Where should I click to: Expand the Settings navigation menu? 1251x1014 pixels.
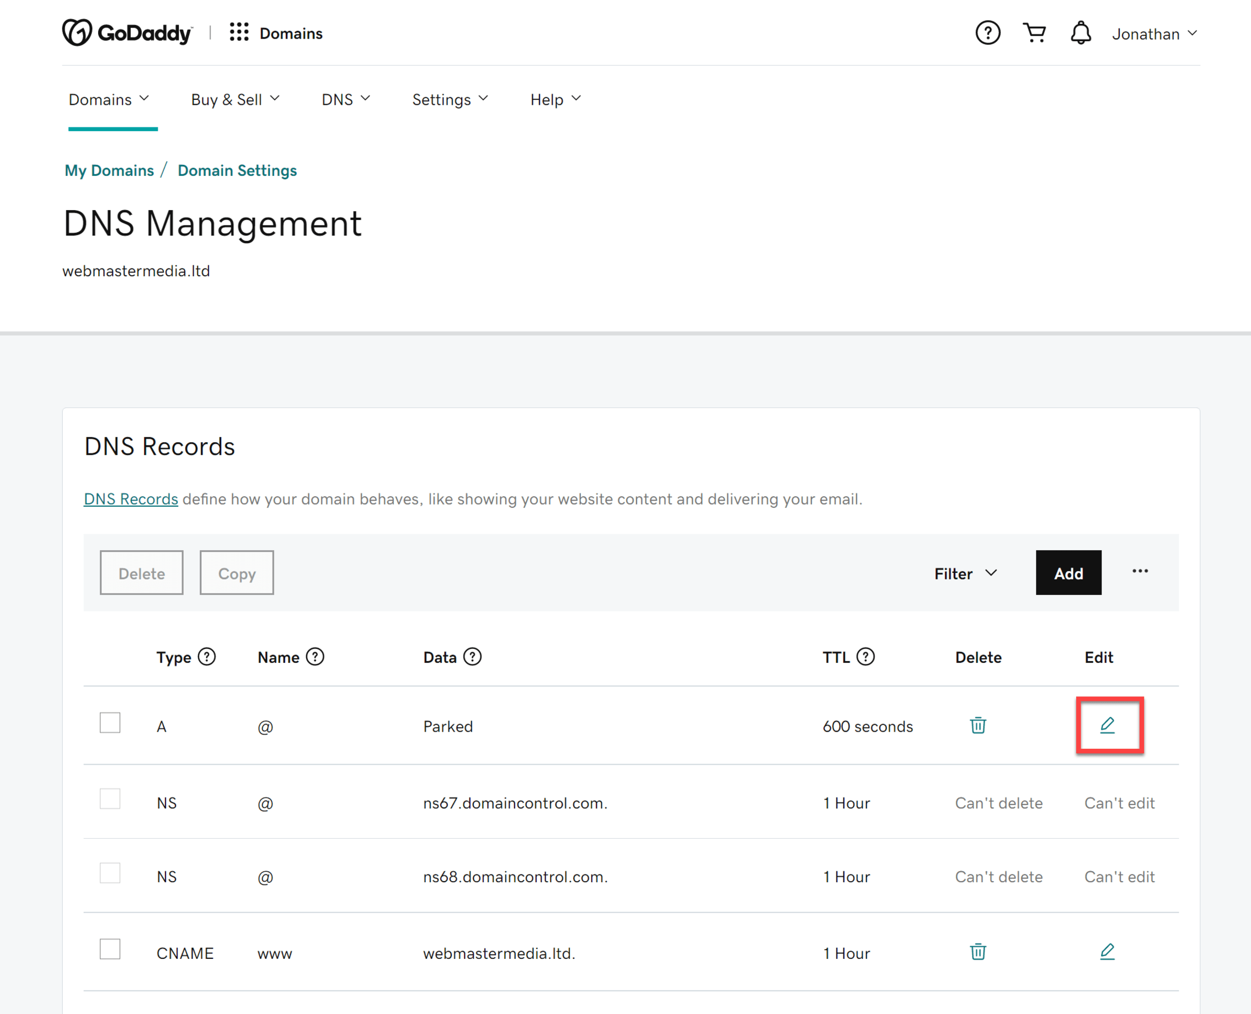[450, 99]
